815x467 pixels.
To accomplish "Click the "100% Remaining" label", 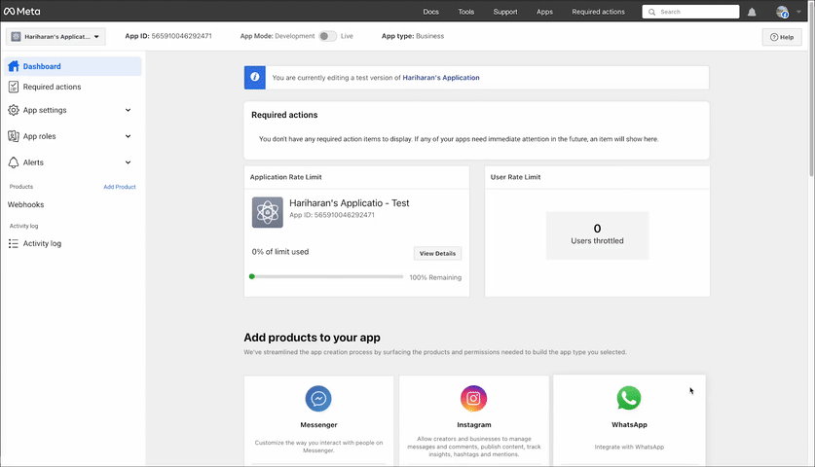I will coord(435,277).
